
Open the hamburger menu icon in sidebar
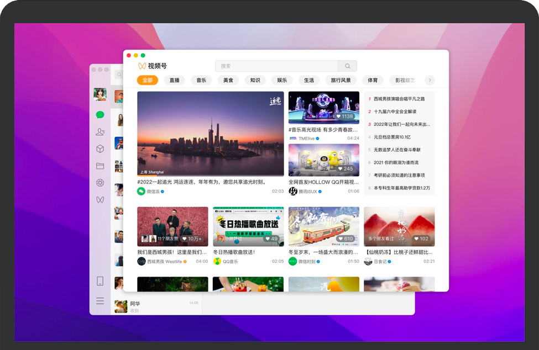[100, 301]
